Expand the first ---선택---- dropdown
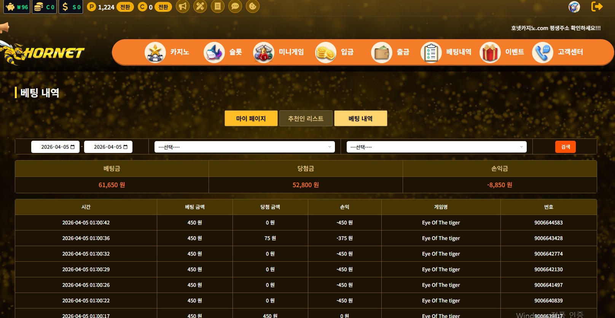 244,147
